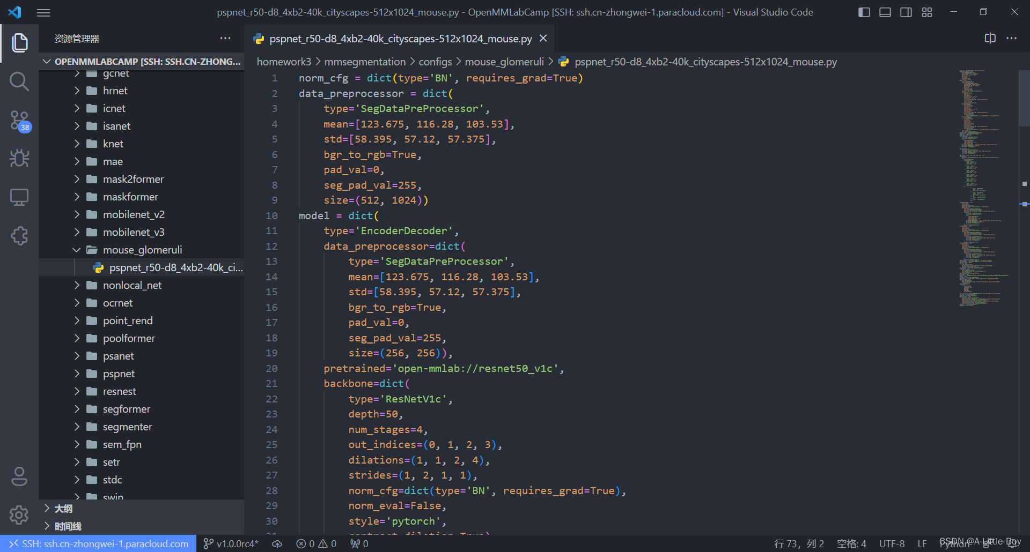Open Explorer panel views and more actions
The image size is (1030, 552).
pos(225,38)
